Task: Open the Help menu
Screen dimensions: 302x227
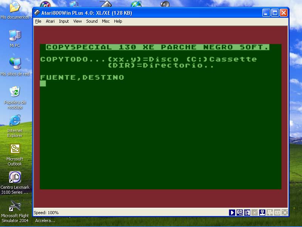Action: 118,21
